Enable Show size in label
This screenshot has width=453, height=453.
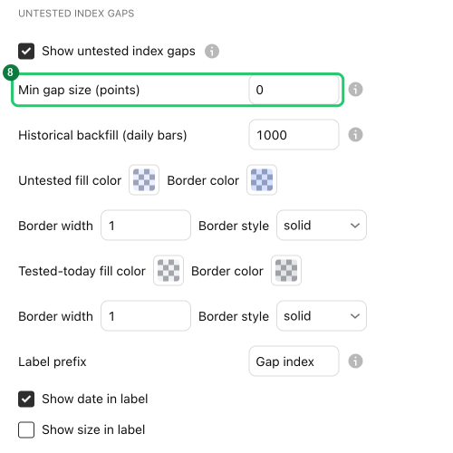point(26,429)
